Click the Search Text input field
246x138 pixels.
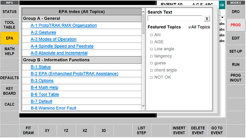175,19
